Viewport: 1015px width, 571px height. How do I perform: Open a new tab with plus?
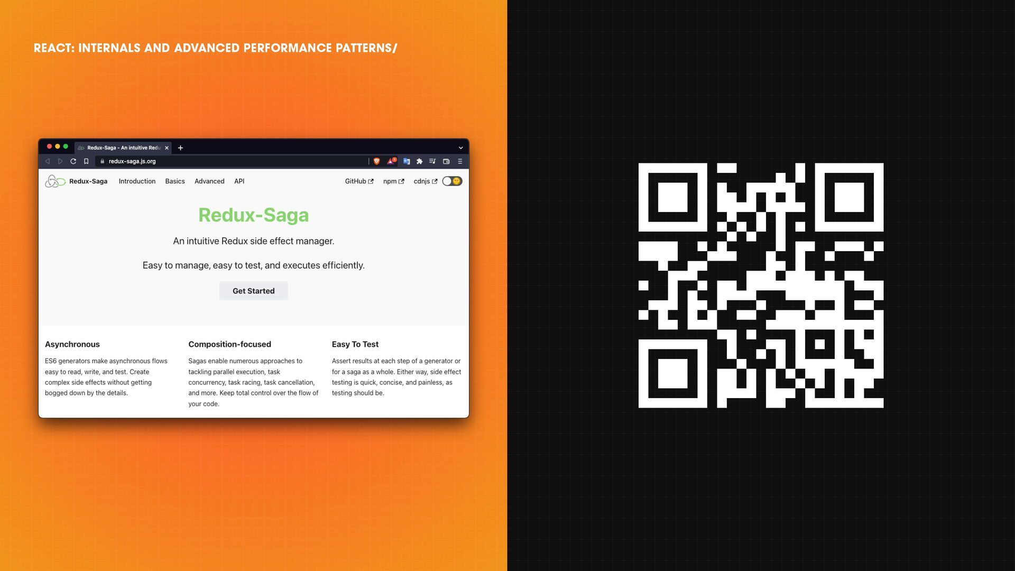pyautogui.click(x=180, y=148)
